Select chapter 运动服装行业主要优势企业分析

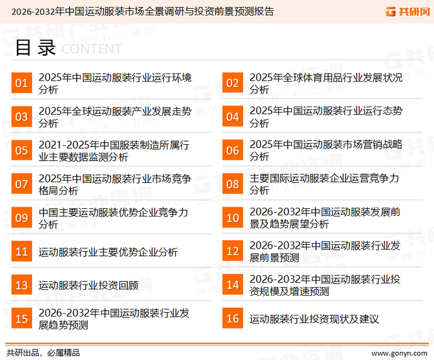coord(108,252)
